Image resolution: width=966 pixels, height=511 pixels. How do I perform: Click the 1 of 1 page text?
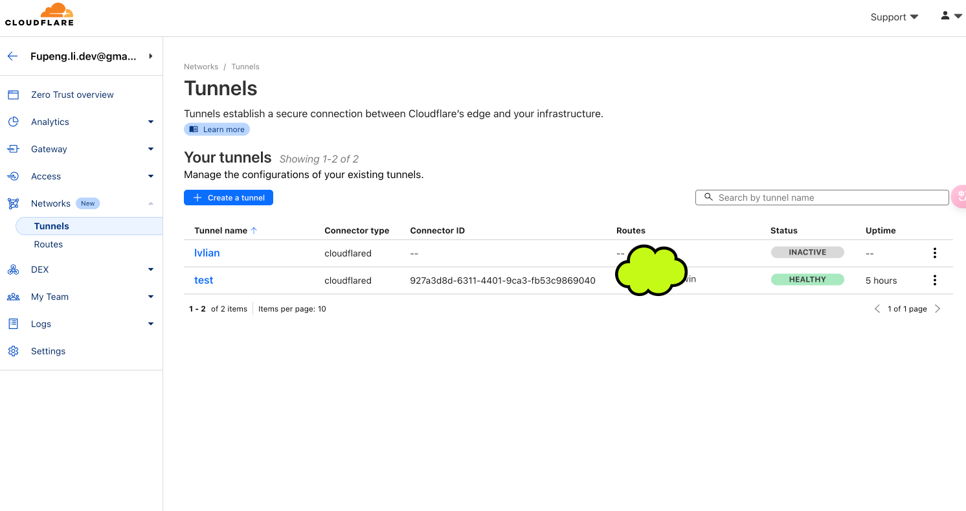(907, 309)
